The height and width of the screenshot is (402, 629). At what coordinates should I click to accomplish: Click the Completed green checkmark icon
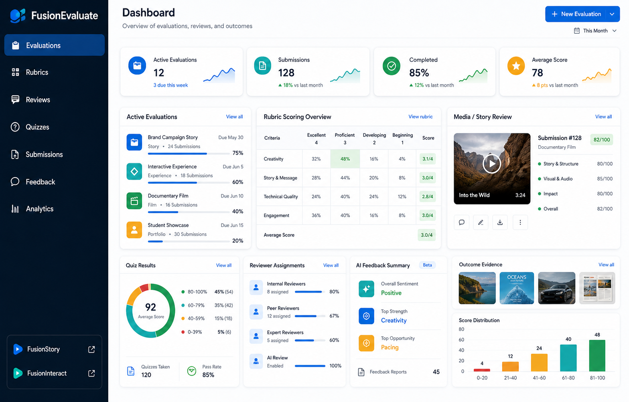[x=392, y=66]
